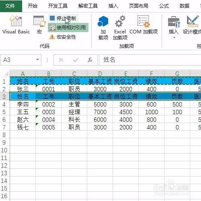Click the 主管 position cell
This screenshot has height=201, width=201.
tap(74, 104)
